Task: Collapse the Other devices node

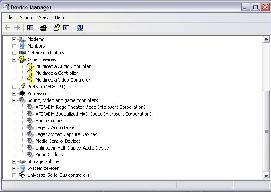Action: pos(14,59)
